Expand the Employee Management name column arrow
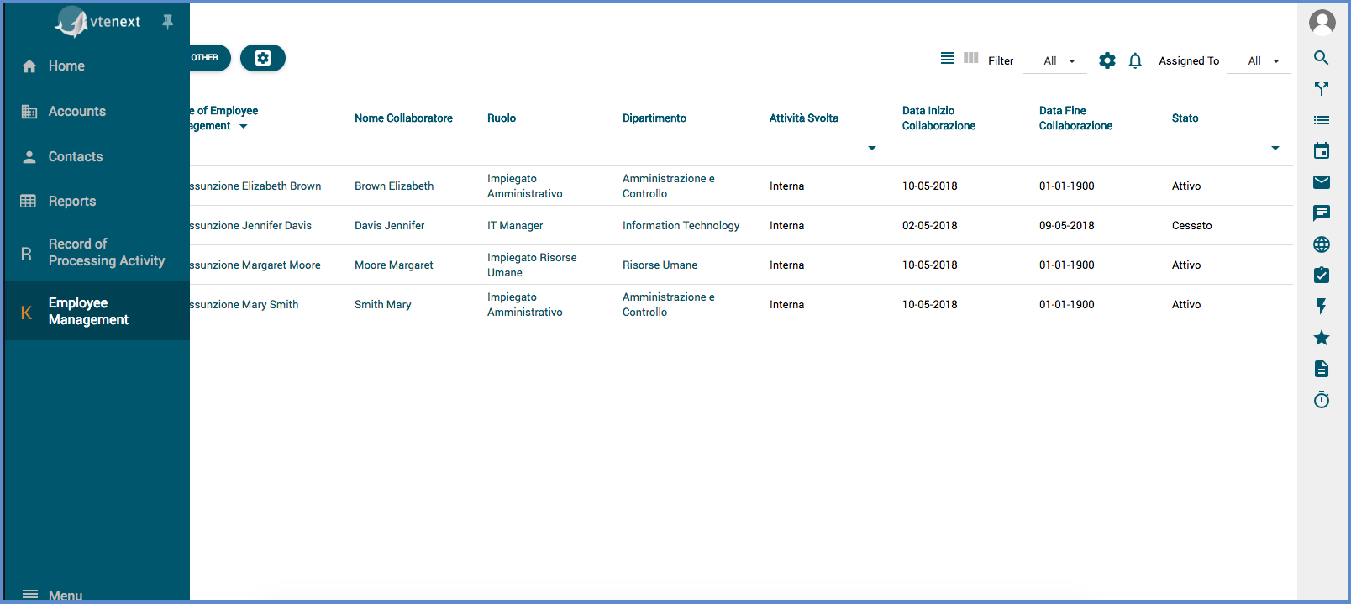This screenshot has height=604, width=1351. (244, 127)
